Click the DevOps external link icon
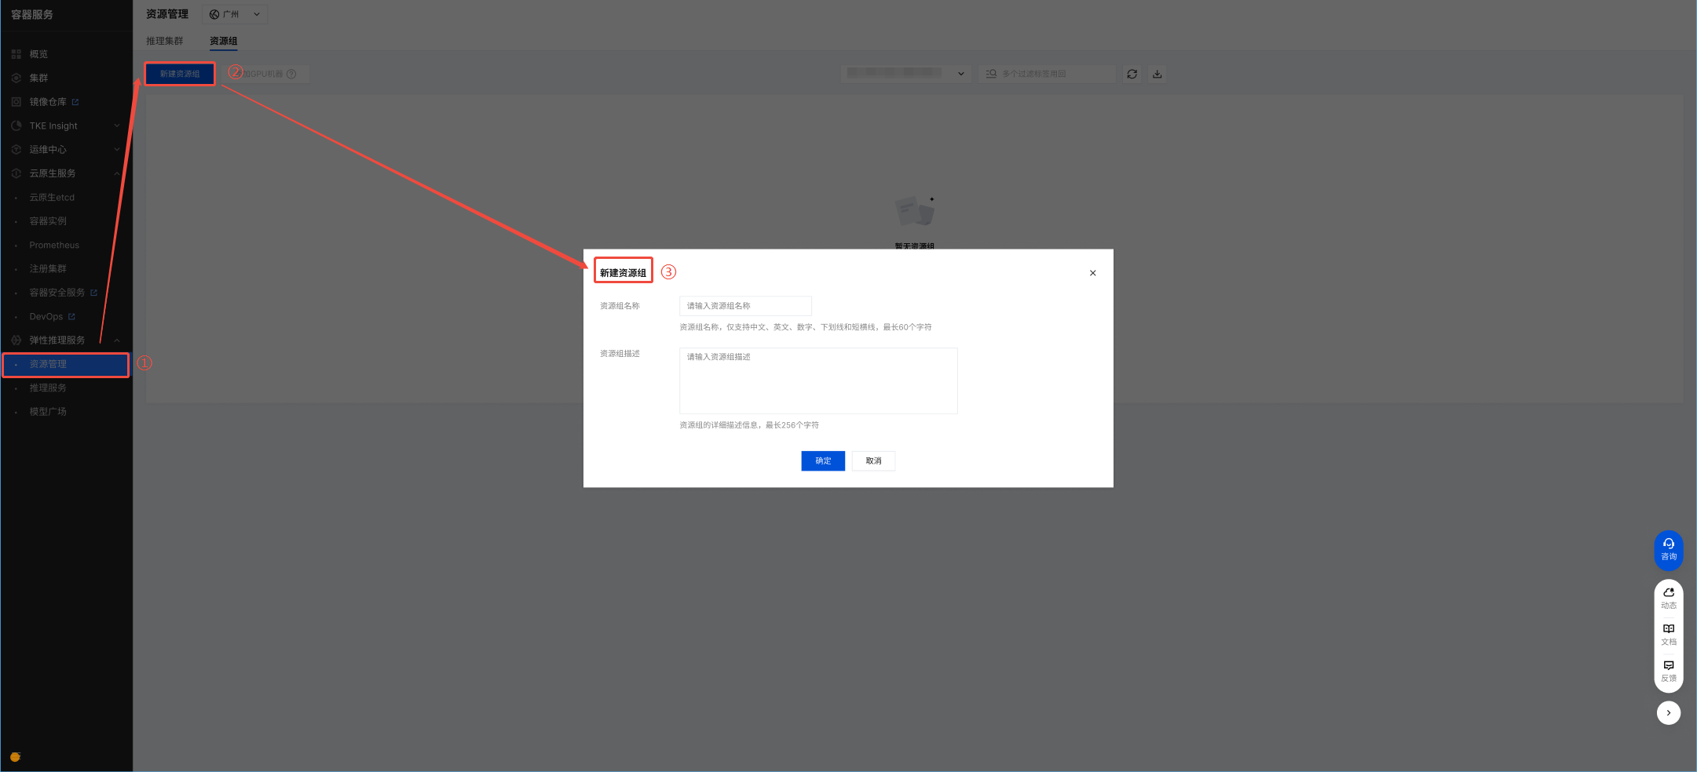This screenshot has width=1697, height=772. (x=72, y=317)
